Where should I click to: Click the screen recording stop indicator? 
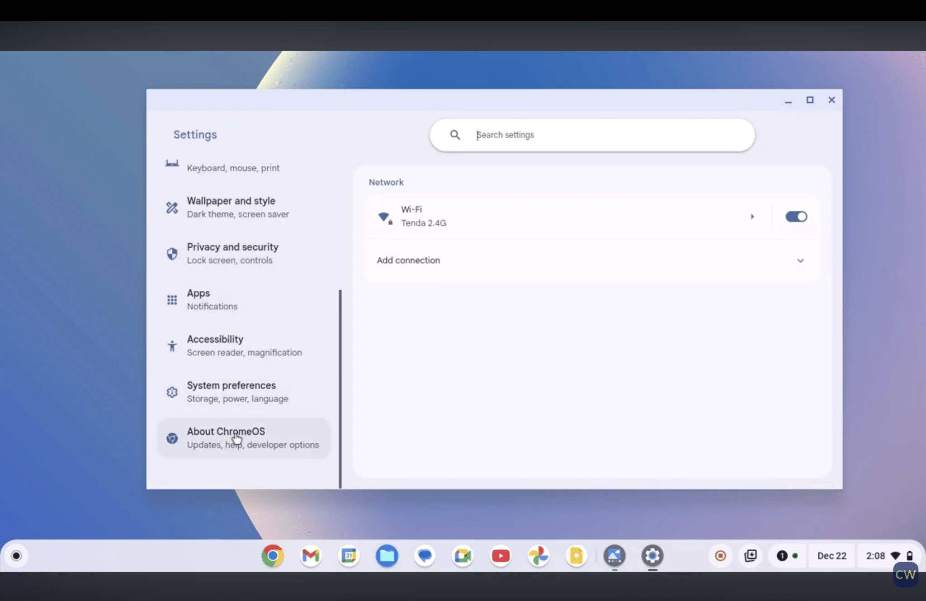(721, 555)
